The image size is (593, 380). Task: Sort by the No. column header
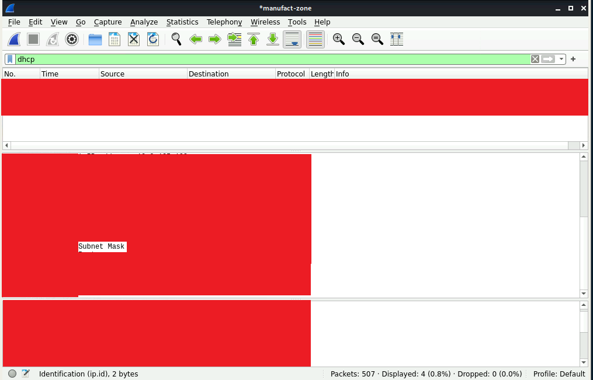click(21, 74)
